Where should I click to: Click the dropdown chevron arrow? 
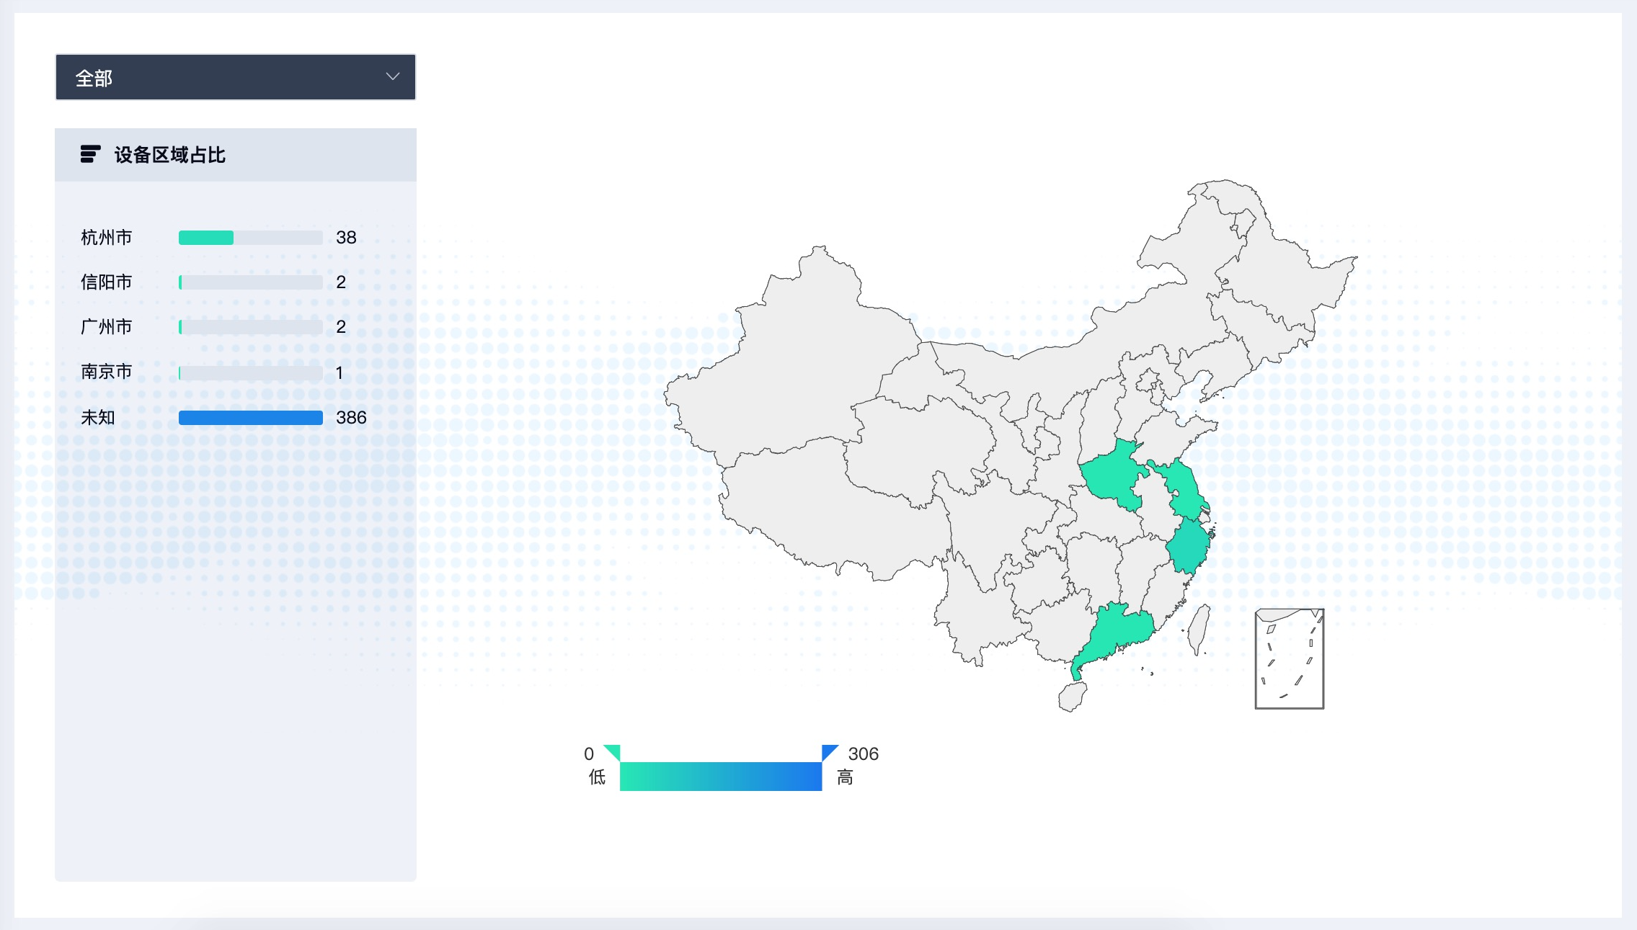[393, 76]
